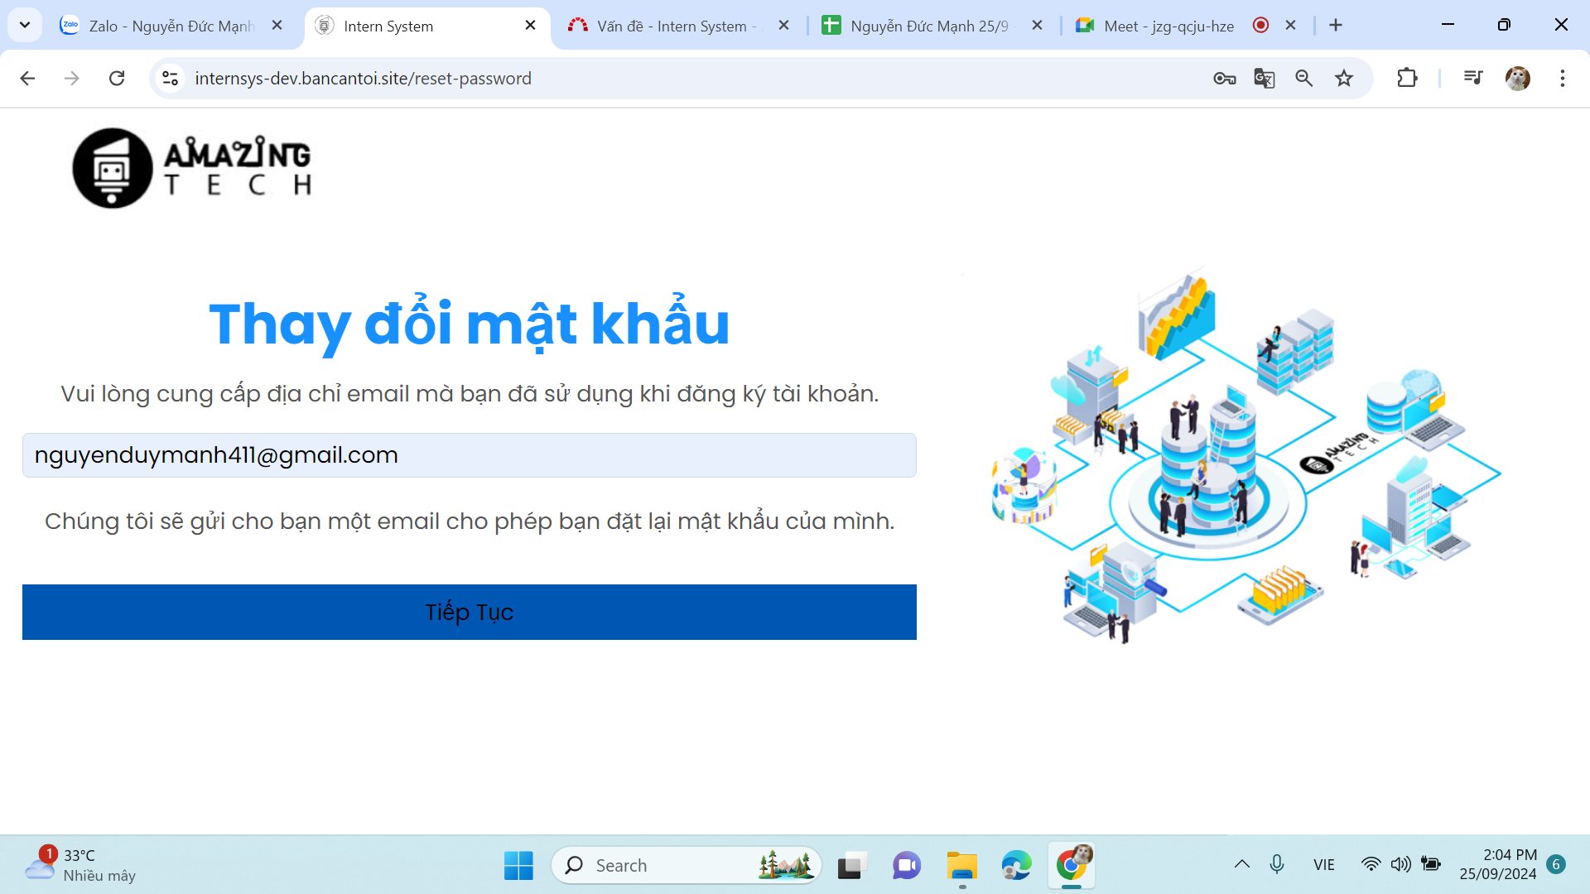Viewport: 1590px width, 894px height.
Task: Open the Google Translate page icon
Action: click(x=1264, y=79)
